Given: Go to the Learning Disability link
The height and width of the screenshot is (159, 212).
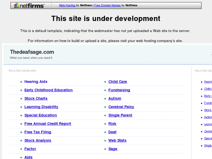Looking at the screenshot, I should tap(41, 107).
